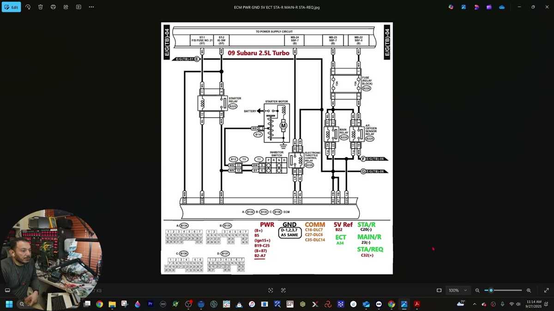Open the 100% zoom level dropdown
This screenshot has width=554, height=311.
[x=458, y=290]
